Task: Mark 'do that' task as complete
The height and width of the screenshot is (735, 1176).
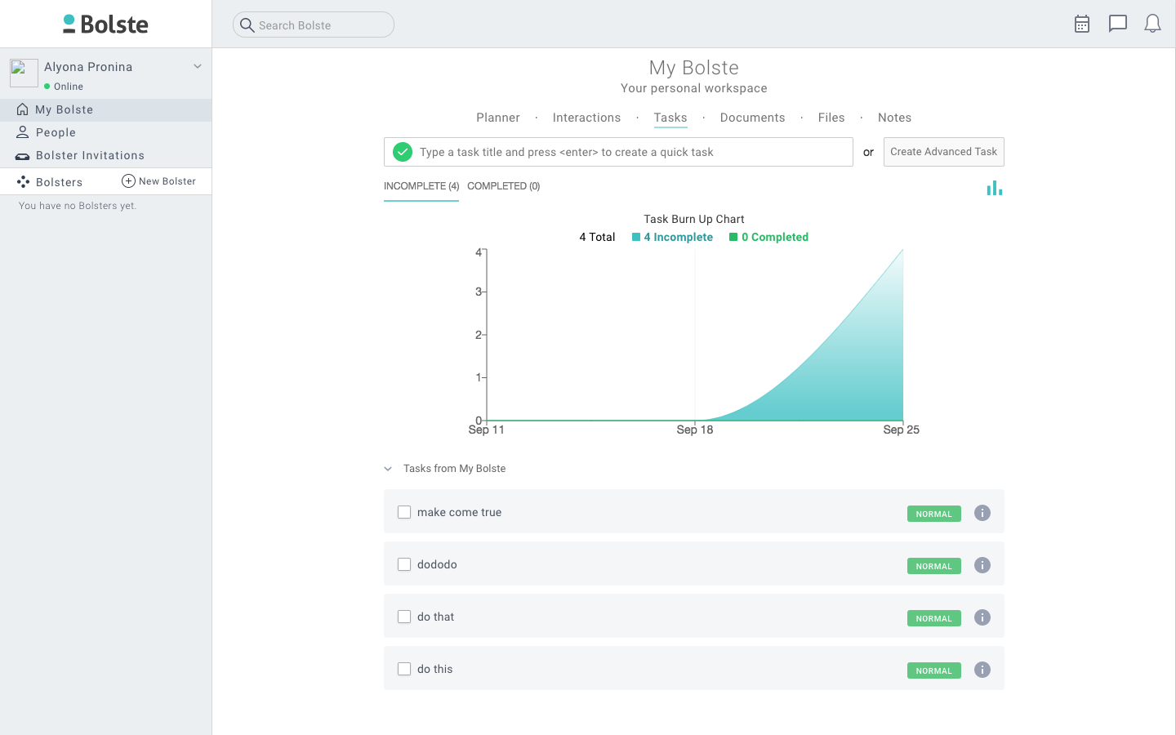Action: (404, 617)
